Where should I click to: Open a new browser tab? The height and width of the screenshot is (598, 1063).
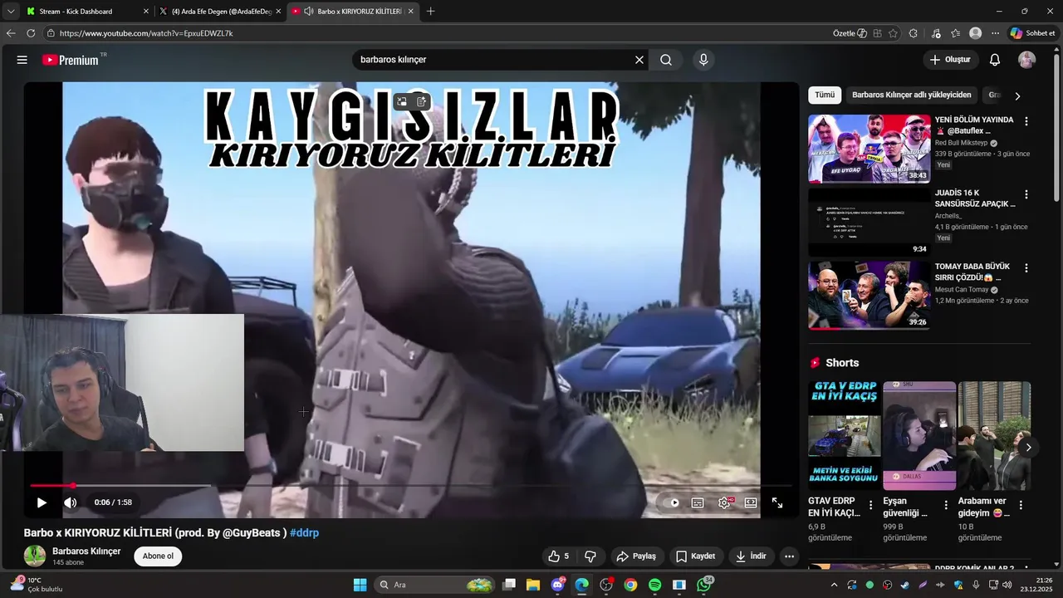[x=430, y=12]
